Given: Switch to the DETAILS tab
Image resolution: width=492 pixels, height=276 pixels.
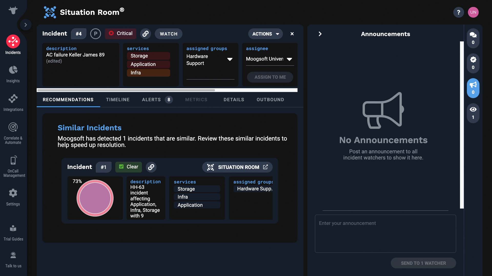Looking at the screenshot, I should pos(234,100).
